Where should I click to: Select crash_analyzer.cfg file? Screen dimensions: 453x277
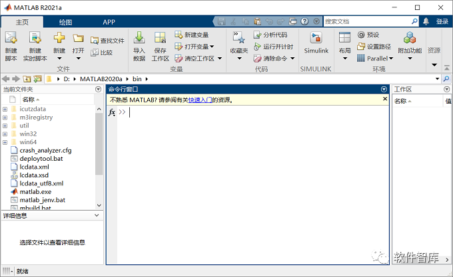click(x=45, y=150)
